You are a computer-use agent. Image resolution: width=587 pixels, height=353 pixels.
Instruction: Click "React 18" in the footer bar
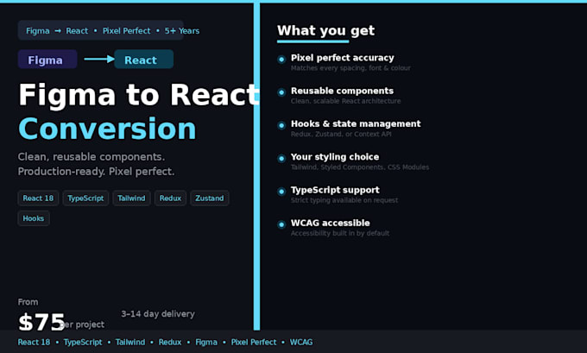tap(34, 342)
